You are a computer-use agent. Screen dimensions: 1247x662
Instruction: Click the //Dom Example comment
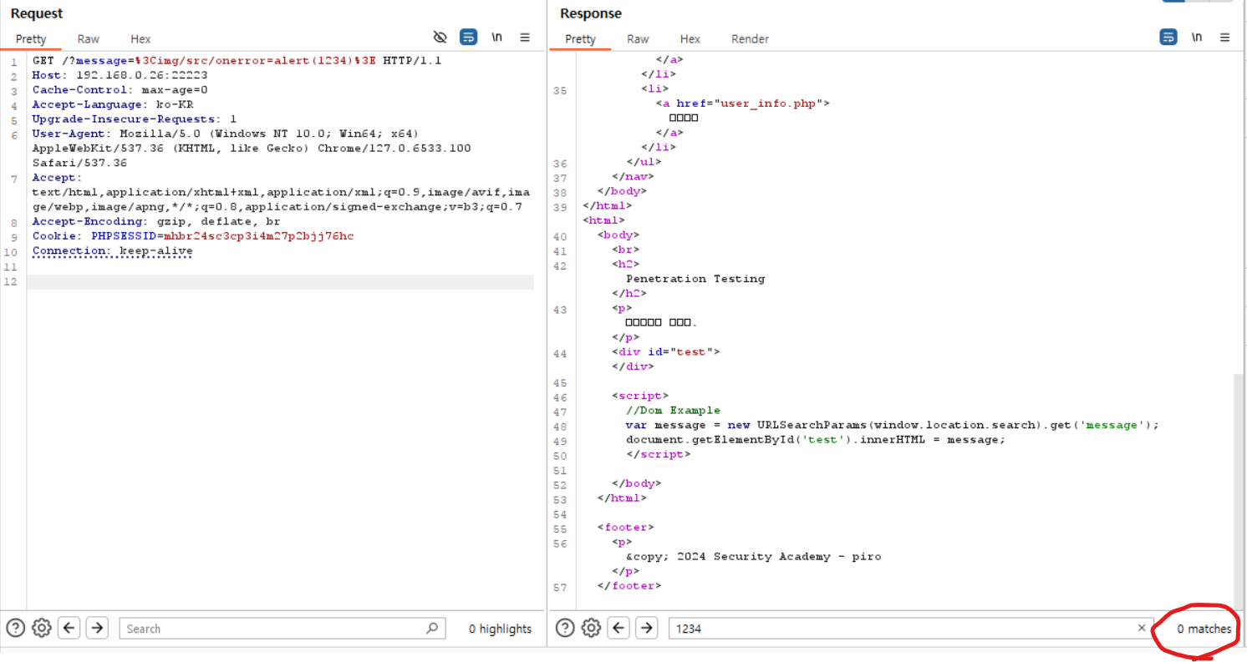click(673, 410)
